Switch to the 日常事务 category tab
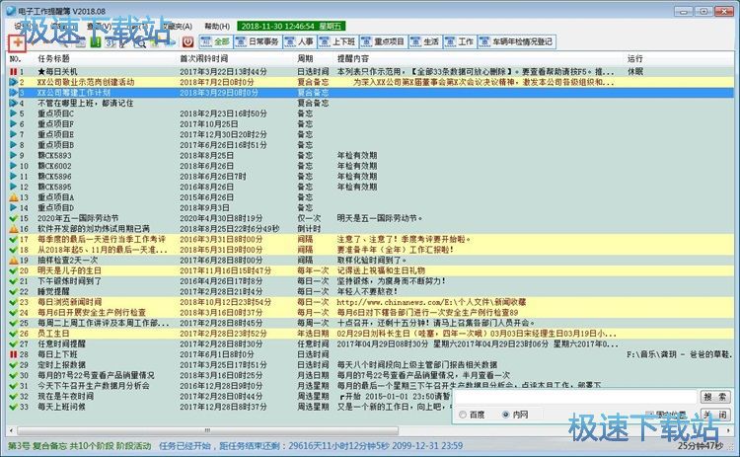This screenshot has height=457, width=740. [257, 42]
